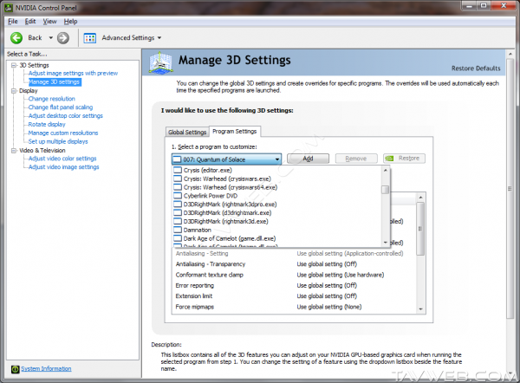Image resolution: width=520 pixels, height=383 pixels.
Task: Click the program list scroll-down arrow
Action: point(385,243)
